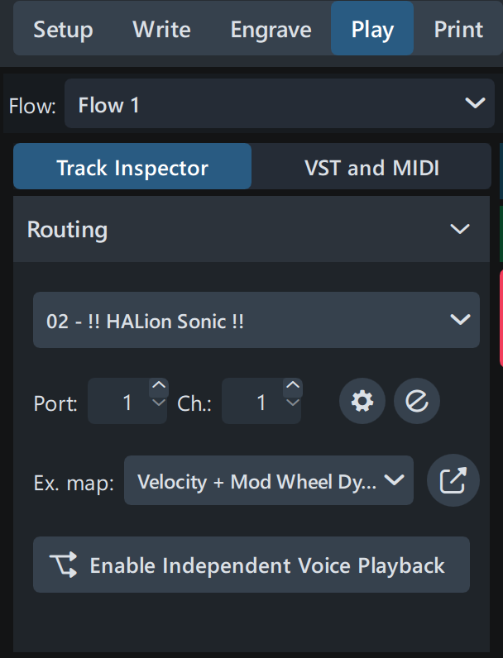Decrease the channel number with down arrow
Viewport: 503px width, 658px height.
(x=293, y=404)
